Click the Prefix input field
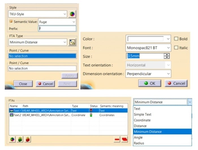The image size is (198, 150). pyautogui.click(x=57, y=29)
